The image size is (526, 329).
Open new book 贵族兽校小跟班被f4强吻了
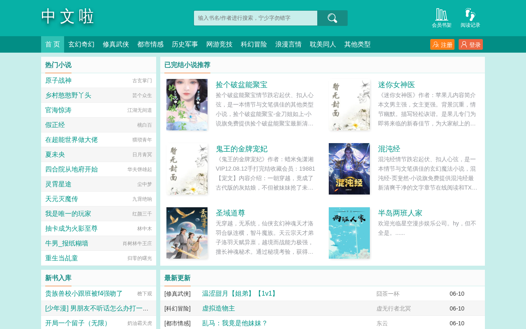pyautogui.click(x=84, y=294)
